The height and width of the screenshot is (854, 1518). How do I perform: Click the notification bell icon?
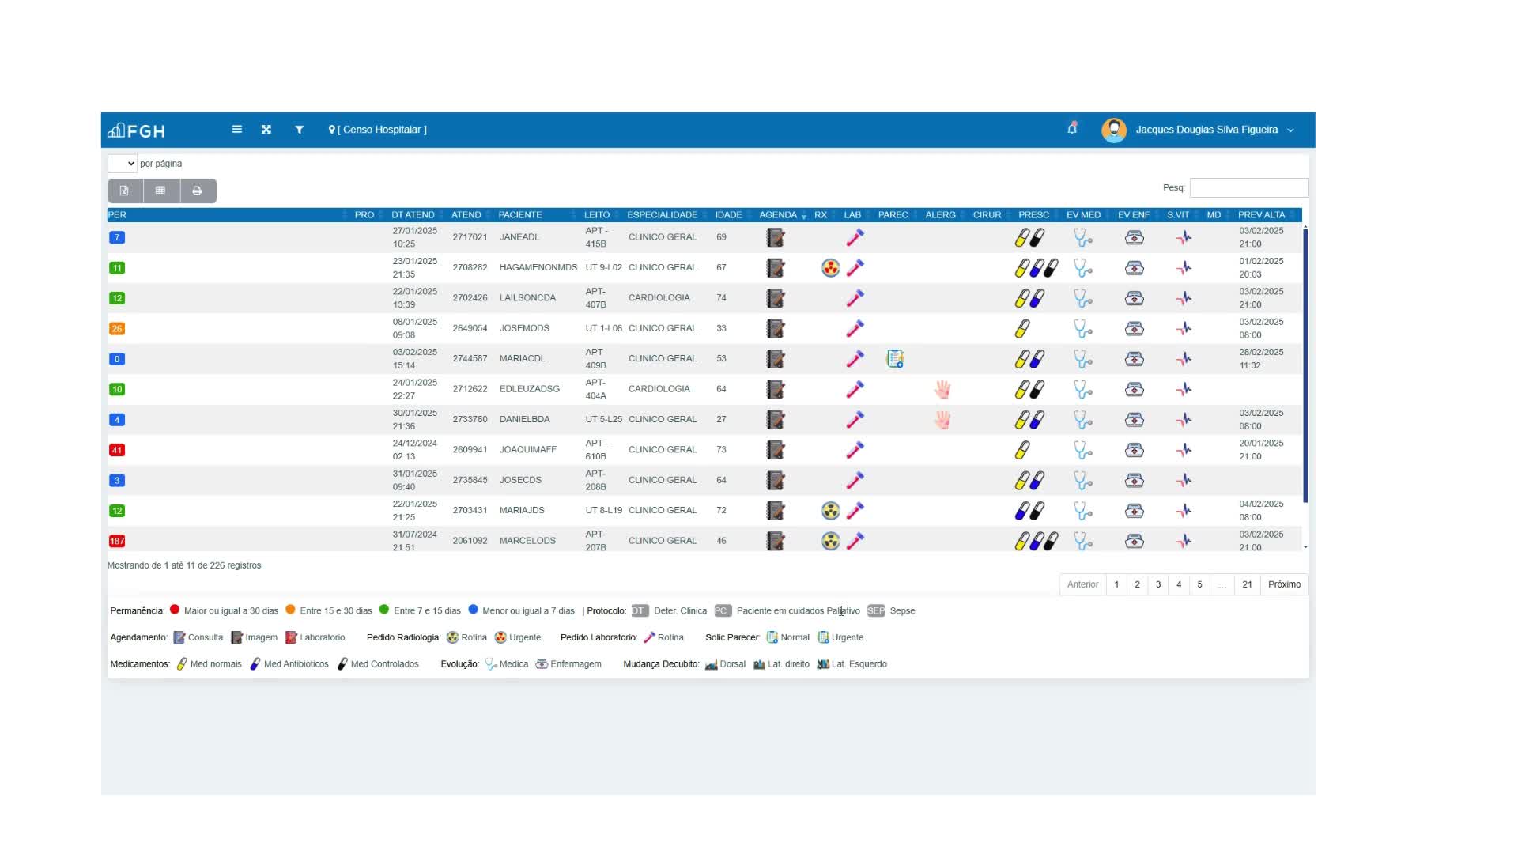(1072, 129)
